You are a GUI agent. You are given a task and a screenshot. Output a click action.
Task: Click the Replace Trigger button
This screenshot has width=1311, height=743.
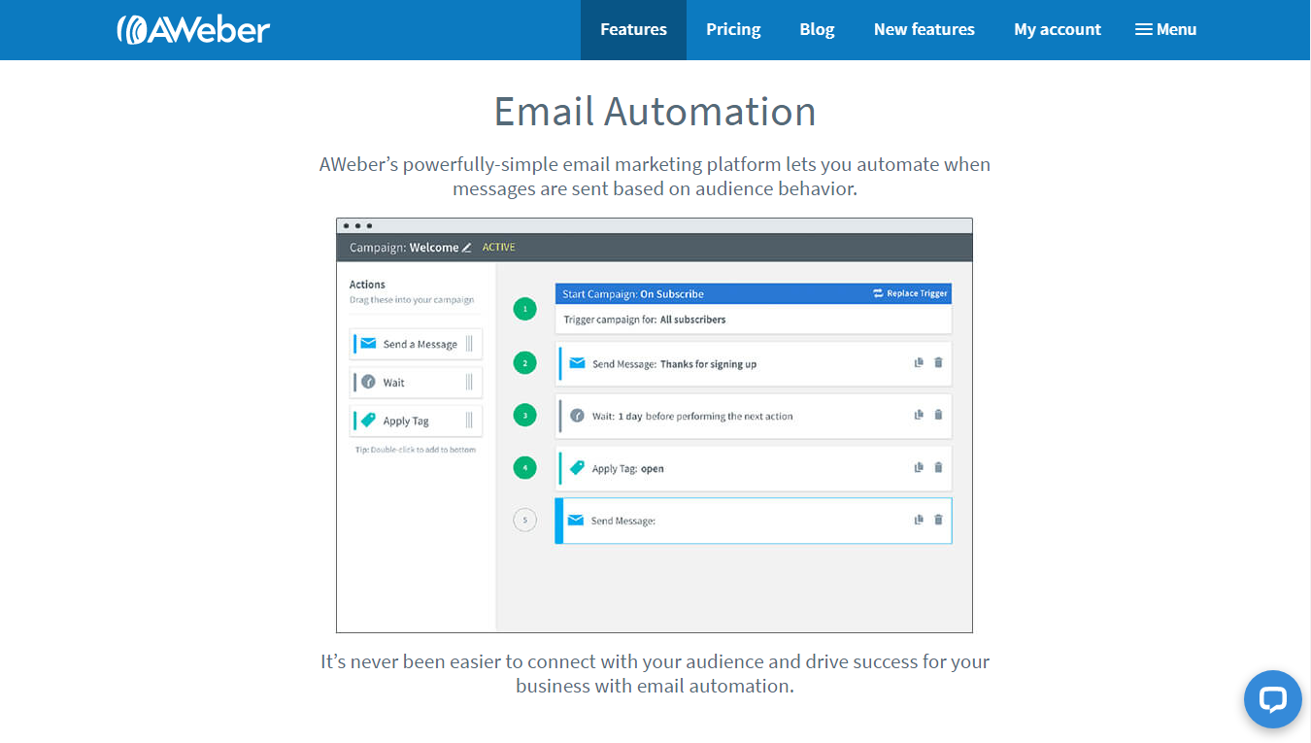coord(911,293)
